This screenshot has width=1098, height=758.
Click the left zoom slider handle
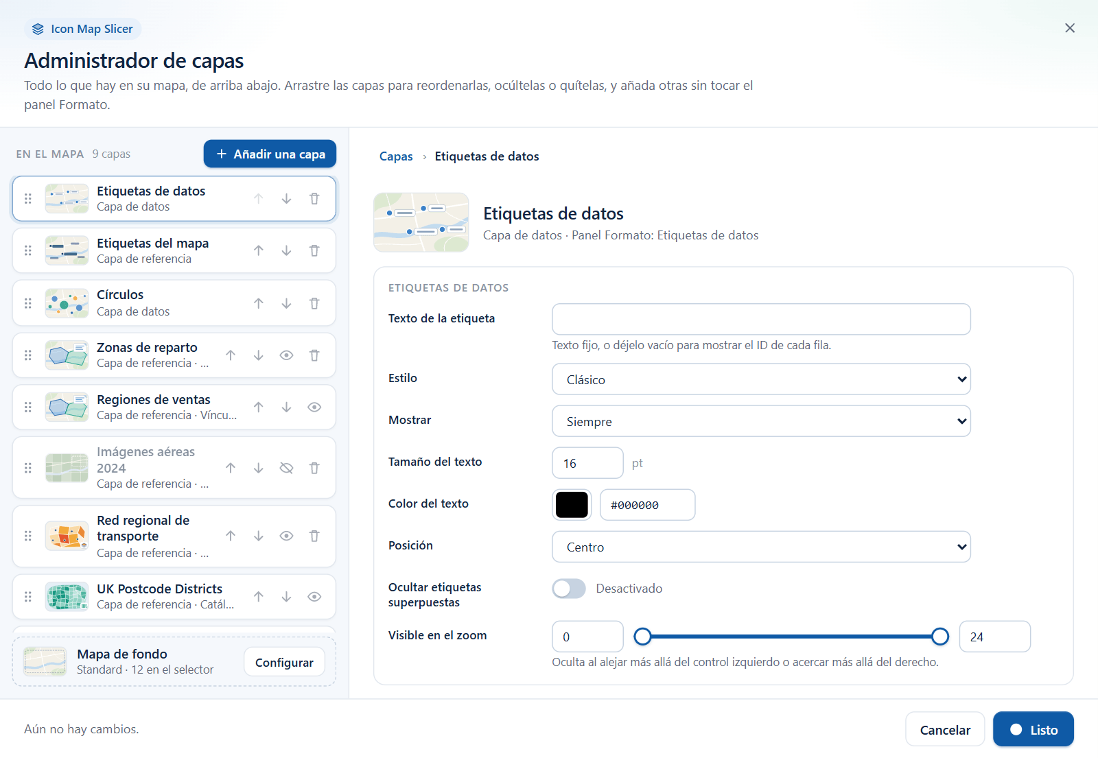point(642,637)
